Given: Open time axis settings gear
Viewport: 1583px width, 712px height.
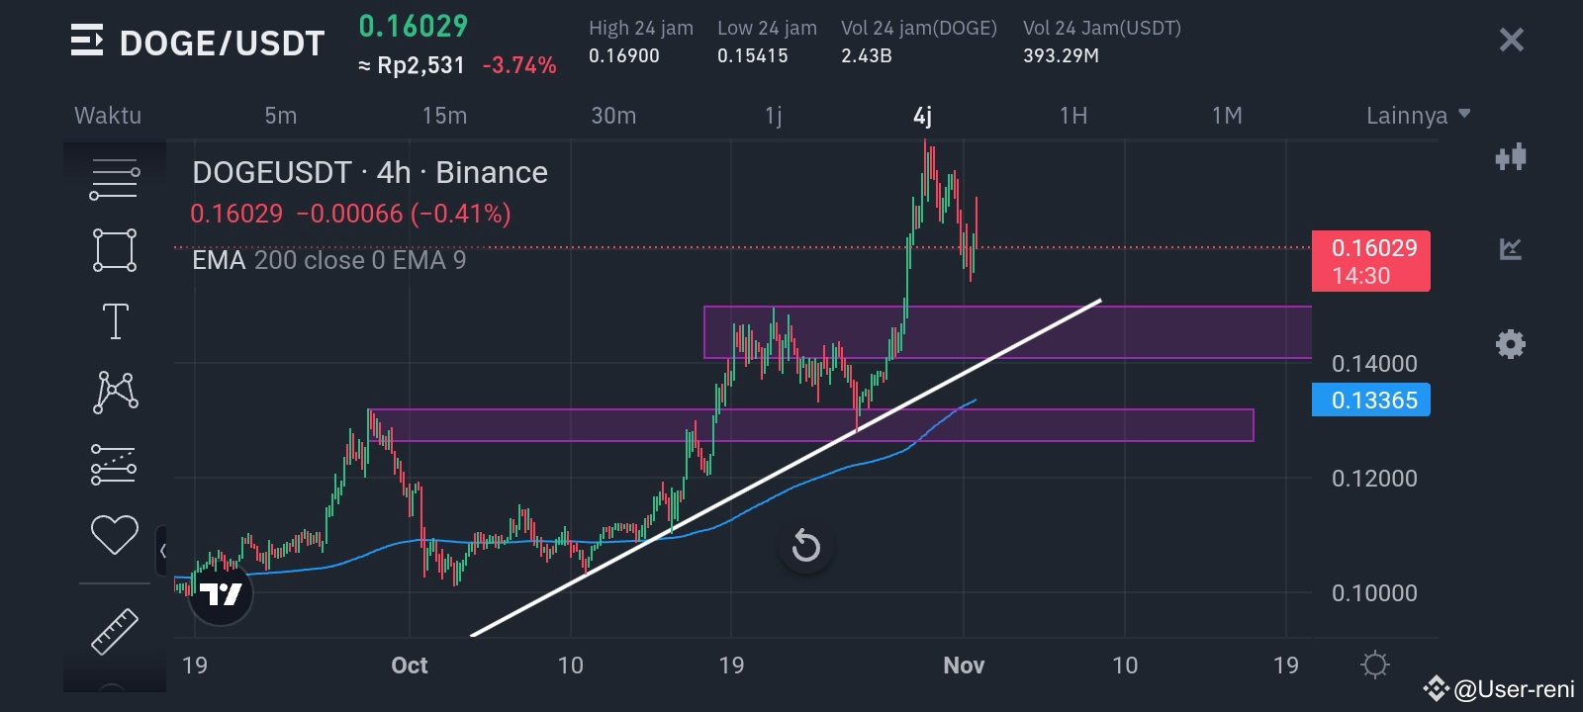Looking at the screenshot, I should point(1375,665).
